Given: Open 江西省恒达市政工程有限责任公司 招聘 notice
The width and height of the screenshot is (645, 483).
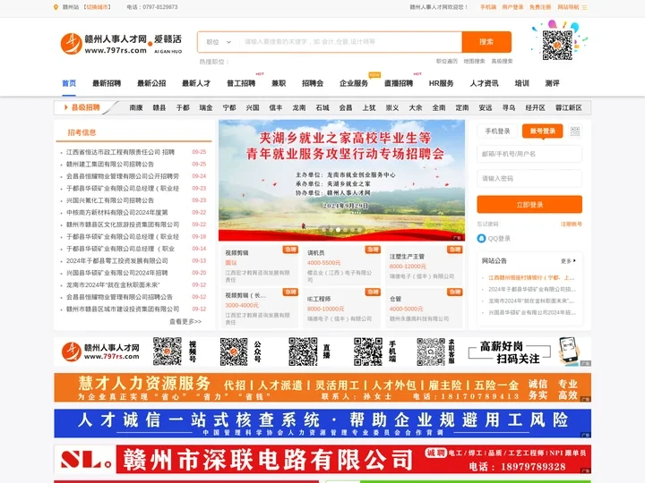Looking at the screenshot, I should 121,152.
